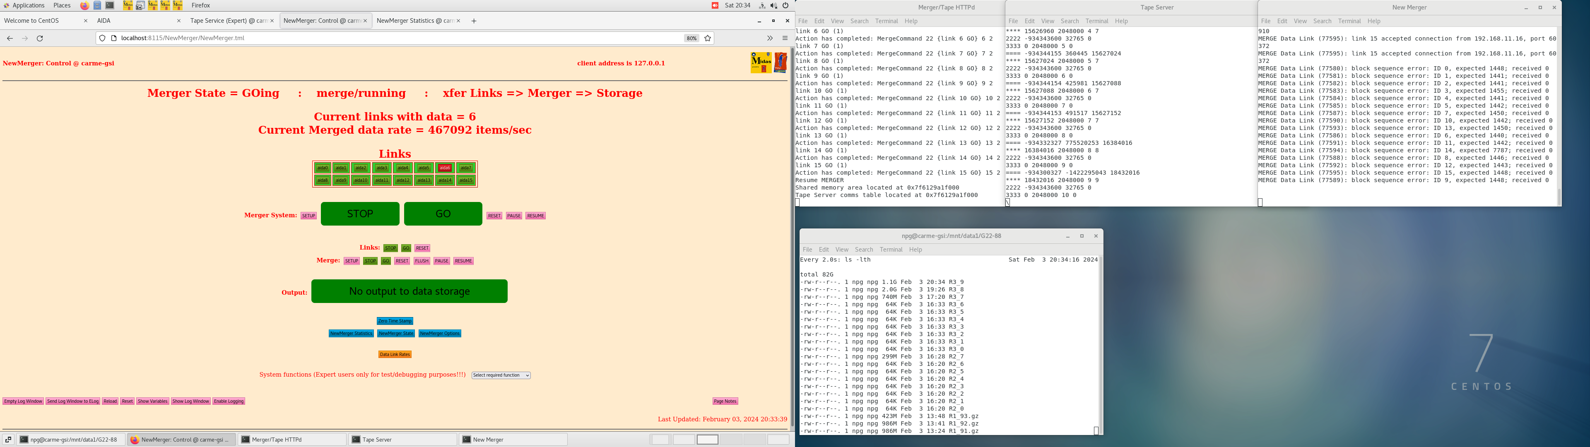Viewport: 1590px width, 447px height.
Task: Bookmark this page with the star icon
Action: [708, 38]
